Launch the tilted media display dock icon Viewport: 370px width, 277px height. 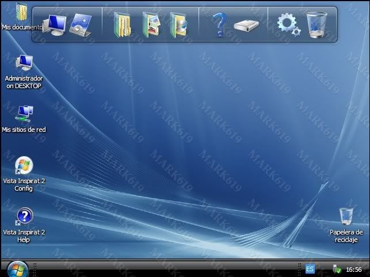[81, 25]
